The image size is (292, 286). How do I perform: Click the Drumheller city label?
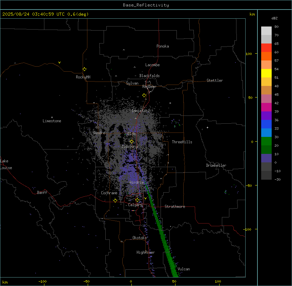coord(216,165)
